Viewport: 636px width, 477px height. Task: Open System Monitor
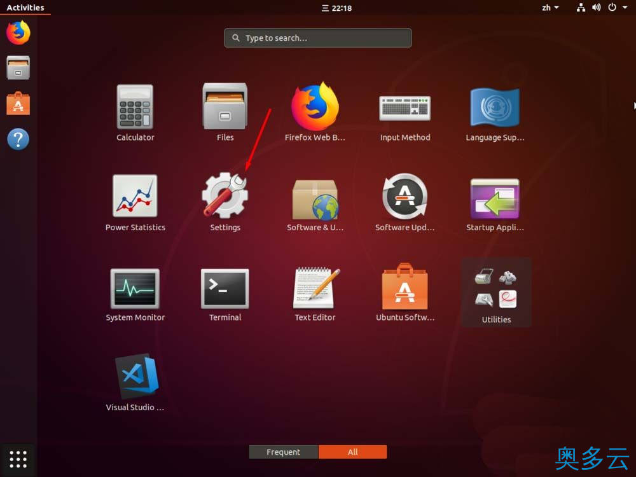pyautogui.click(x=135, y=295)
